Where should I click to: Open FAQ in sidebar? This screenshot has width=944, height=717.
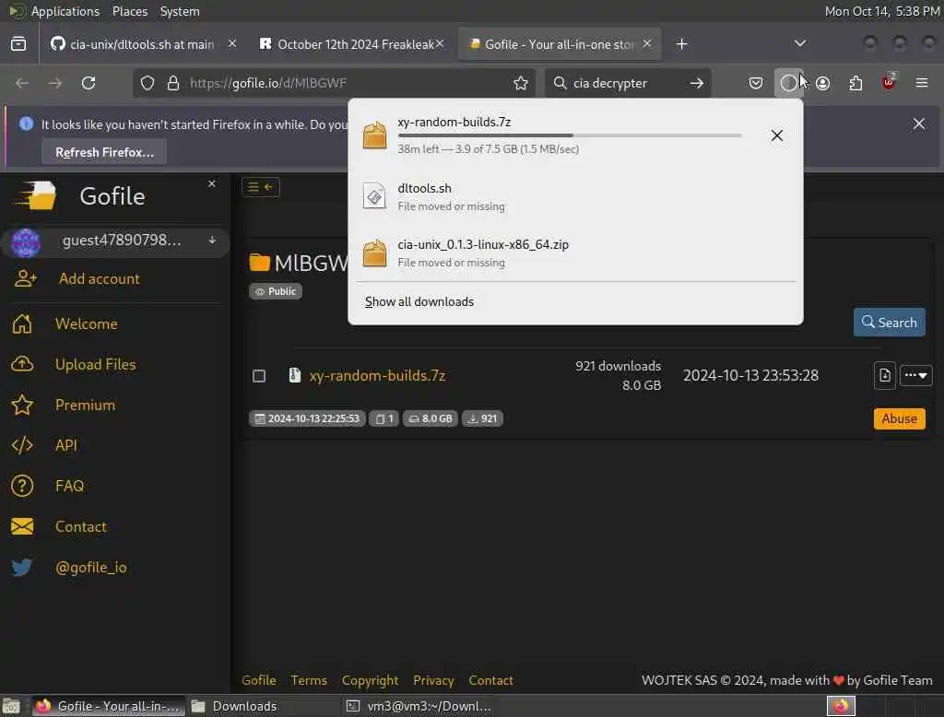click(69, 486)
